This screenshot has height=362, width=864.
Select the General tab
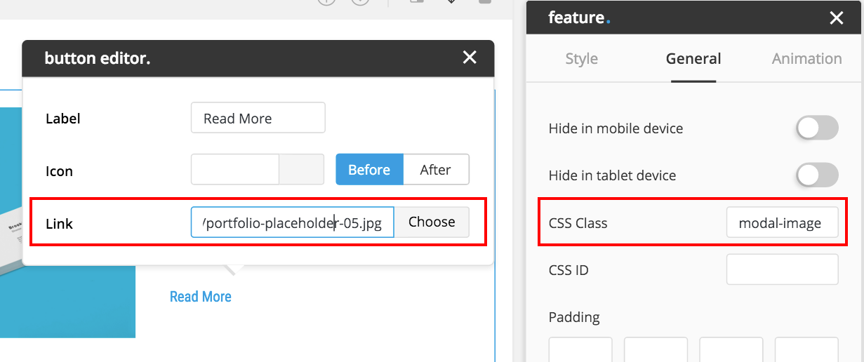[693, 59]
